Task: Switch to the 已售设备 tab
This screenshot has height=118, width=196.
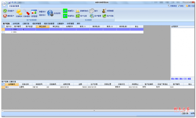Action: 26,23
